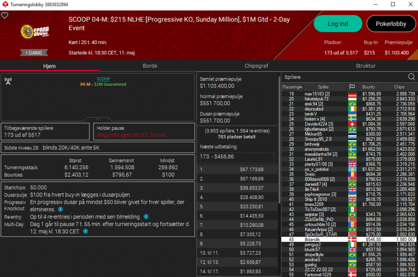Viewport: 418px width, 277px height.
Task: Open Multi-Day info icon
Action: pyautogui.click(x=86, y=231)
